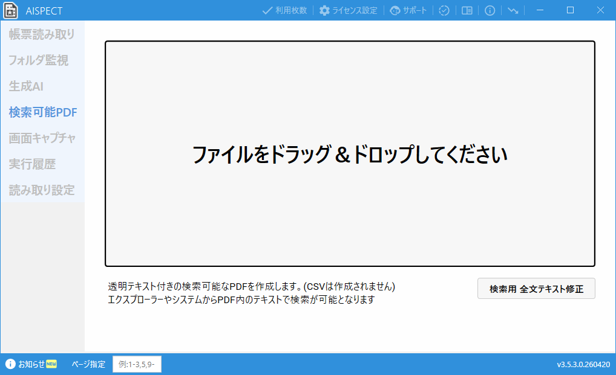
Task: Open the ライセンス設定 gear icon
Action: (x=326, y=10)
